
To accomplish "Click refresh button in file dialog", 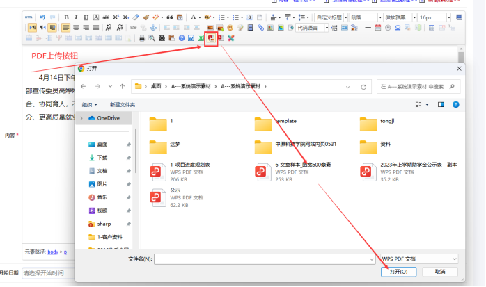I will 363,86.
